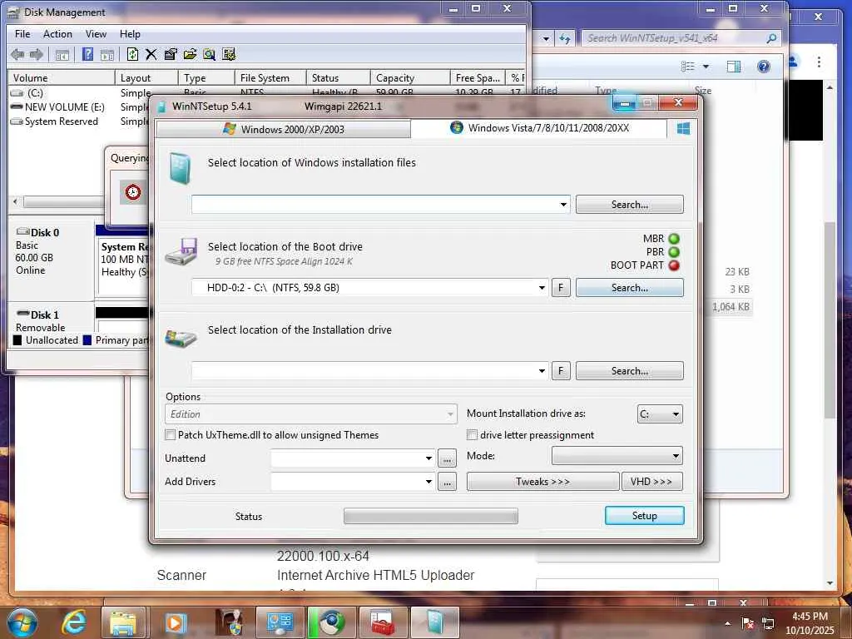The width and height of the screenshot is (852, 639).
Task: Click Refresh icon in Disk Management toolbar
Action: (x=132, y=54)
